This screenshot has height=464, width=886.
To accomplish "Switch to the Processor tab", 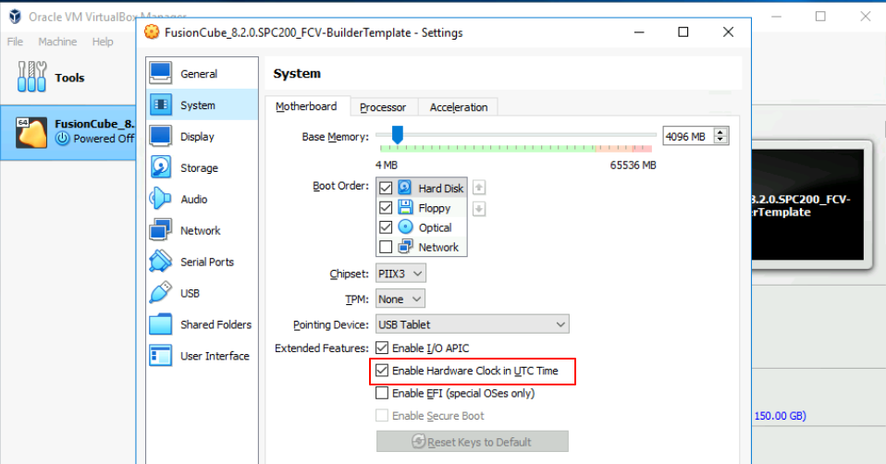I will (x=383, y=107).
